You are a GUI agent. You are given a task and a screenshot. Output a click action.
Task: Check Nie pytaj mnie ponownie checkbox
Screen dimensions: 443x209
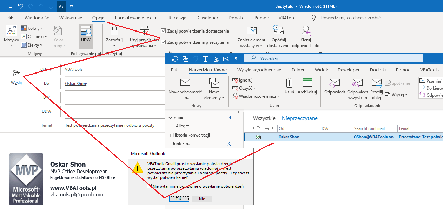pyautogui.click(x=150, y=186)
